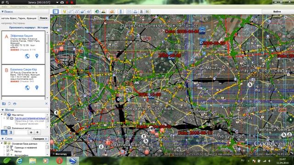Screen dimensions: 294x165
Task: Click the play-tour panel icon in Метки
Action: [11, 132]
